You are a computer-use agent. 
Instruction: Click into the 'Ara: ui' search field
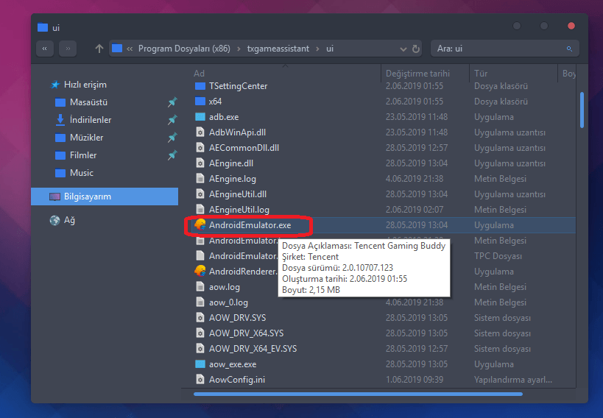pyautogui.click(x=505, y=49)
